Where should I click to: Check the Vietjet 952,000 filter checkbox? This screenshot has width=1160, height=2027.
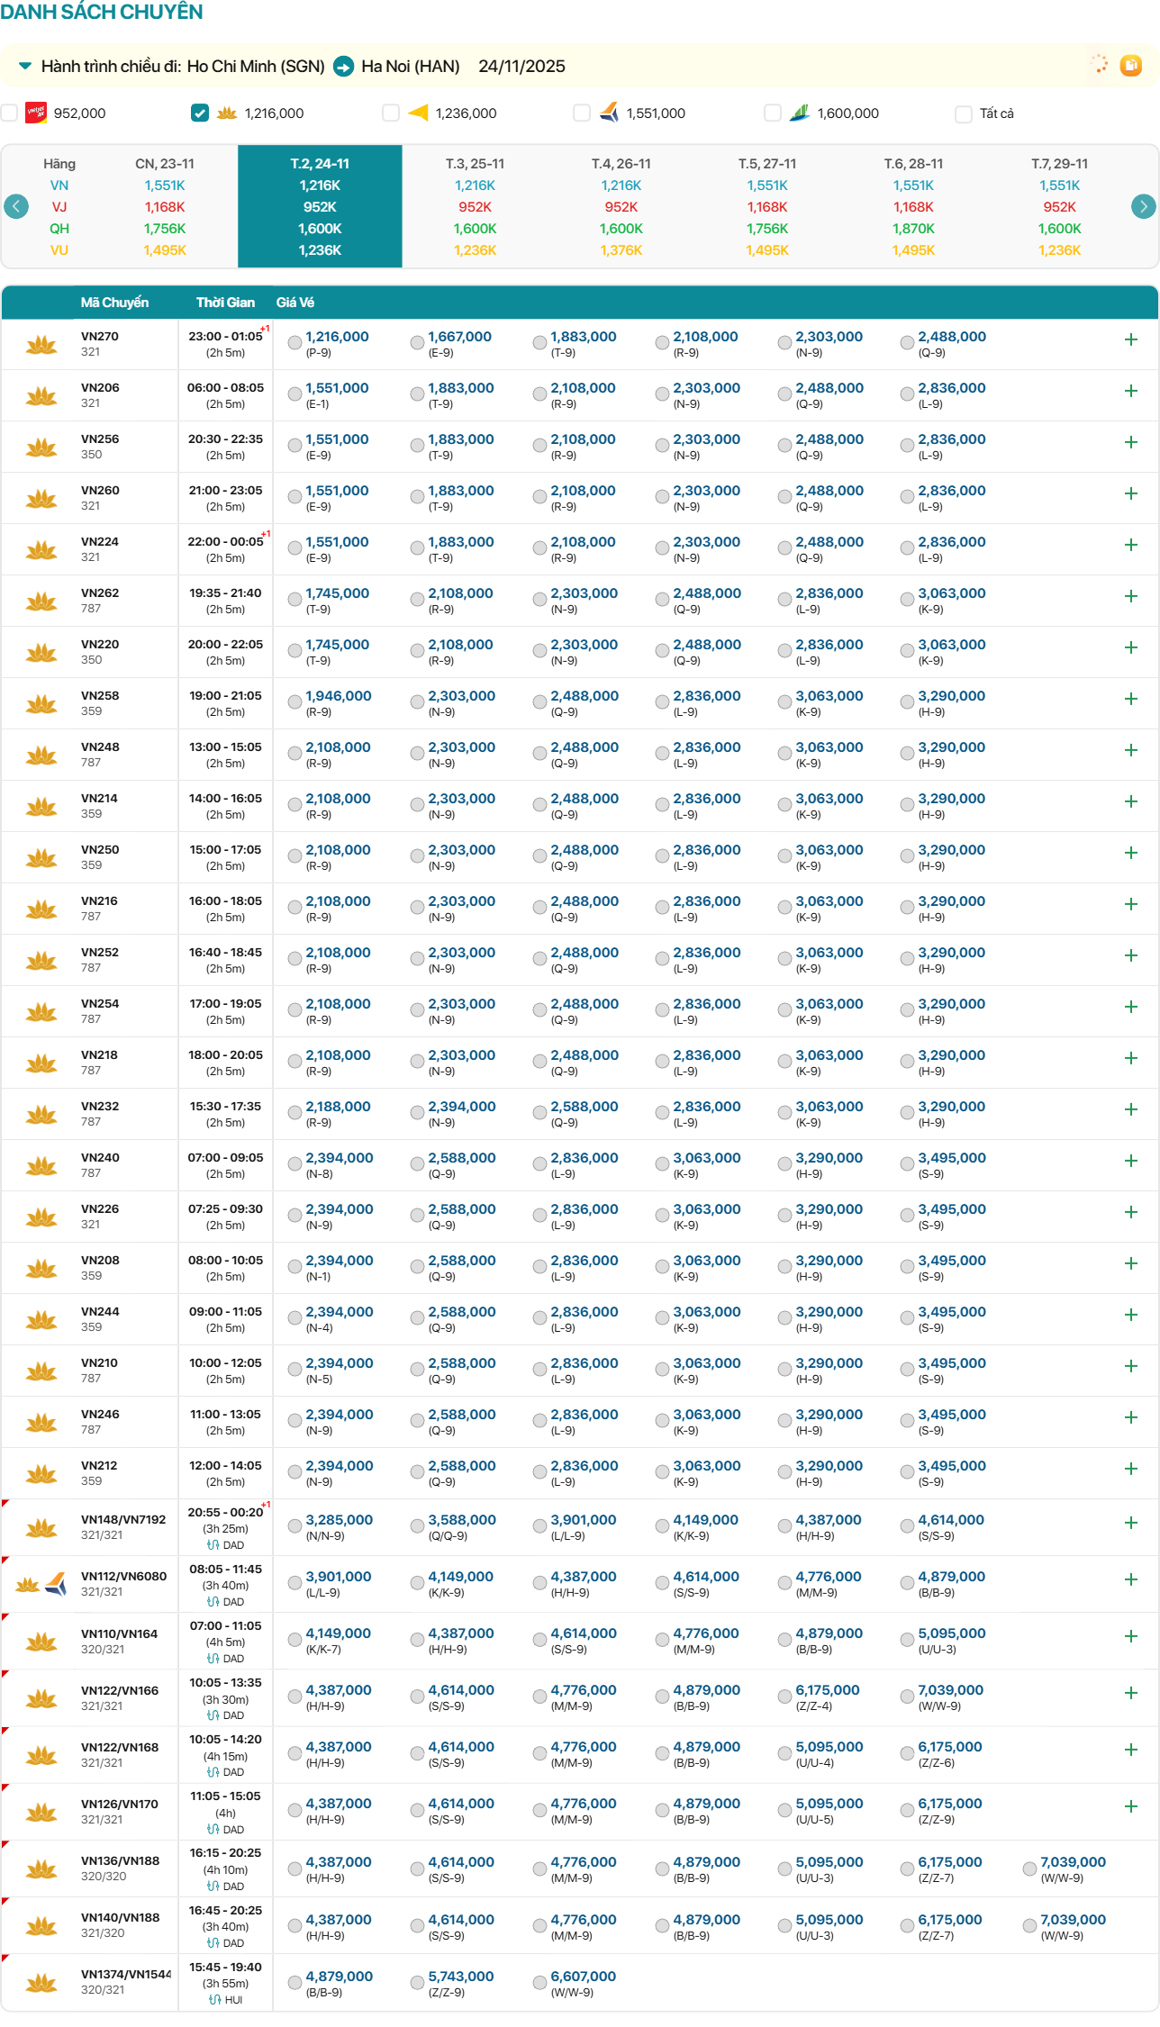[10, 113]
